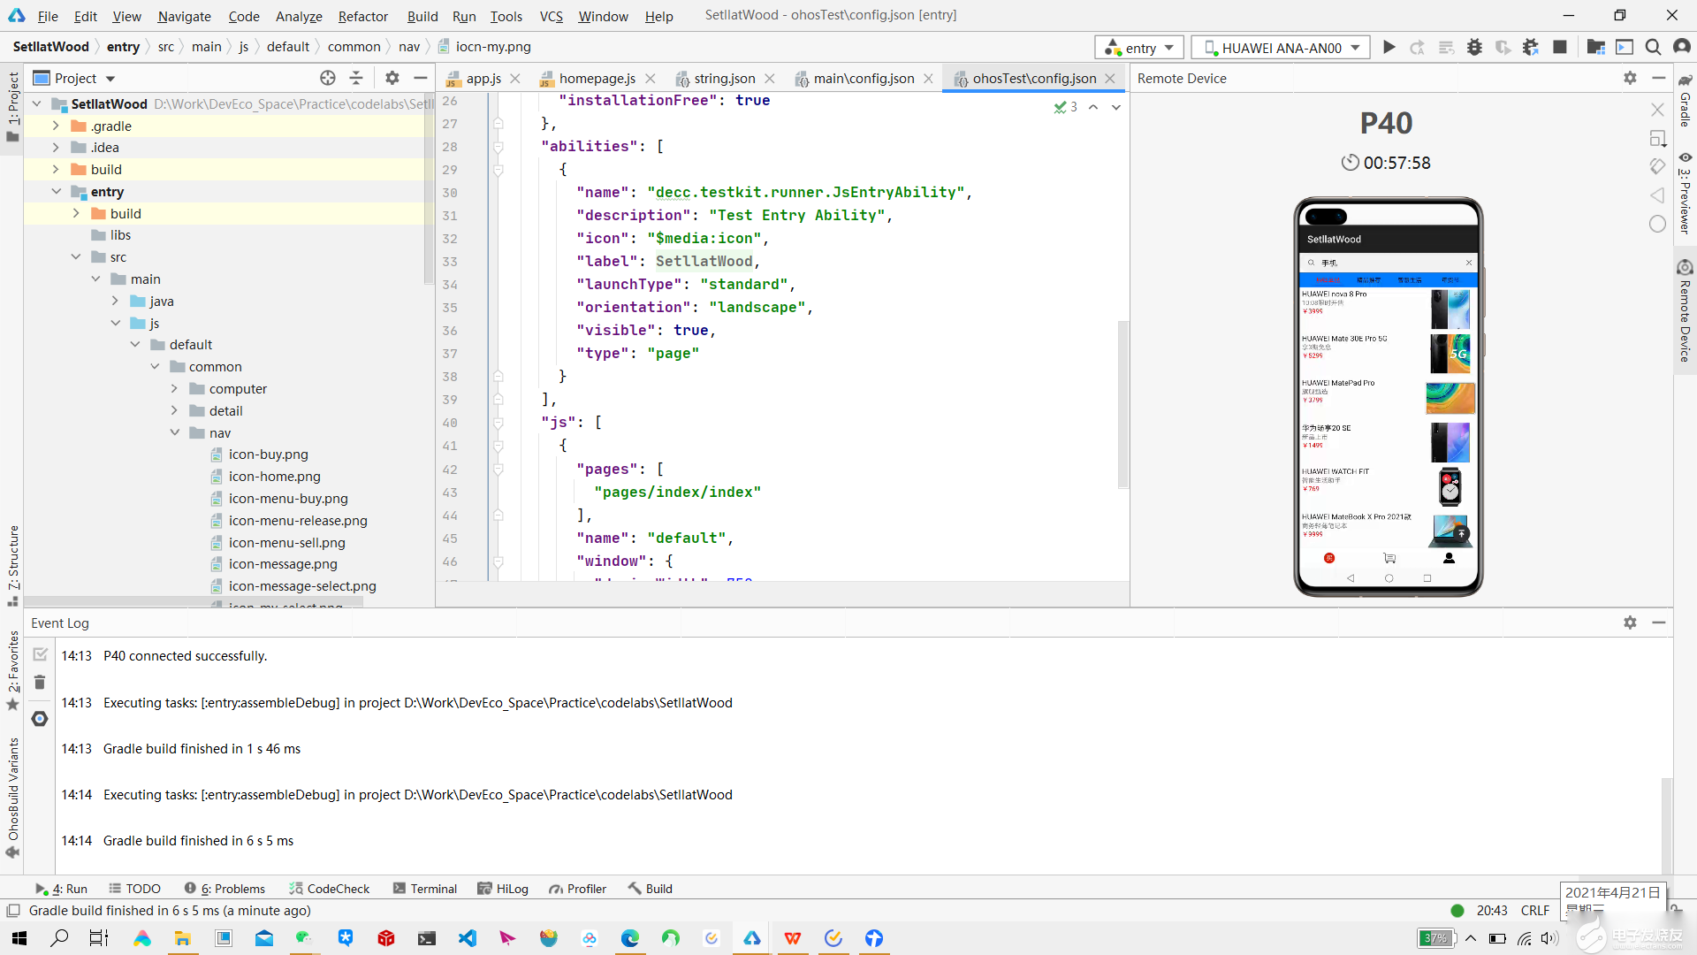Toggle the Remote Device side tool window
This screenshot has width=1697, height=955.
click(x=1685, y=311)
